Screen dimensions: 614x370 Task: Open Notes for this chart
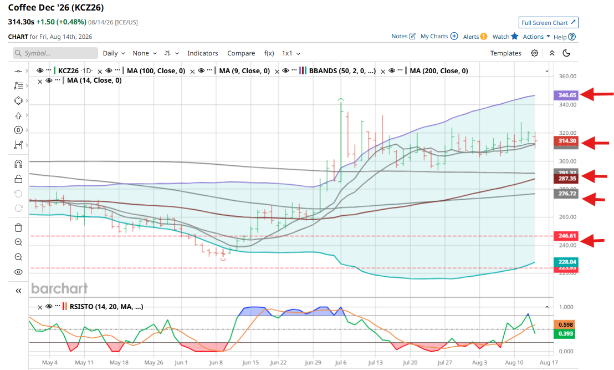403,36
